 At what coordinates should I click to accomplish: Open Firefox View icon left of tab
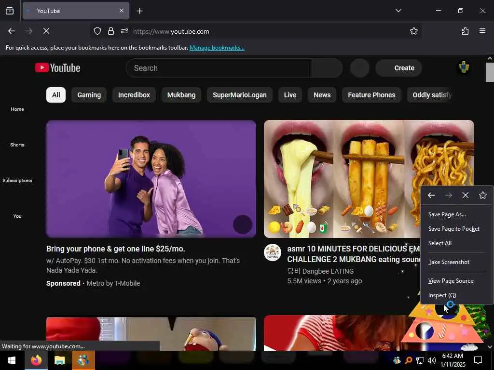pyautogui.click(x=10, y=11)
